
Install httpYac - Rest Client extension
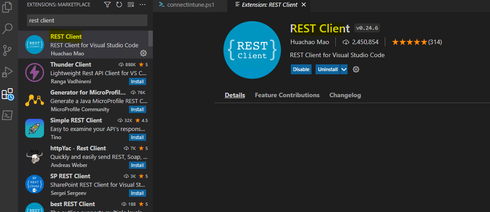click(x=138, y=165)
